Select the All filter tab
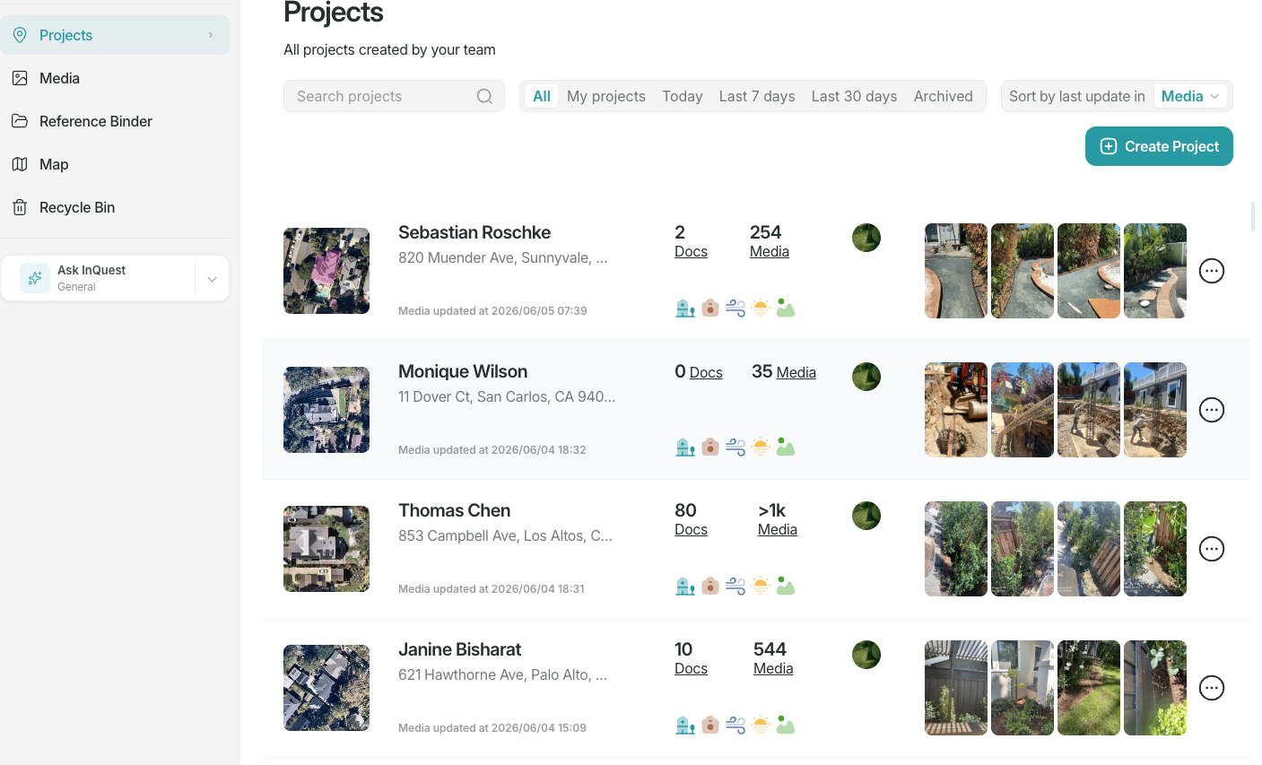1262x765 pixels. tap(542, 96)
